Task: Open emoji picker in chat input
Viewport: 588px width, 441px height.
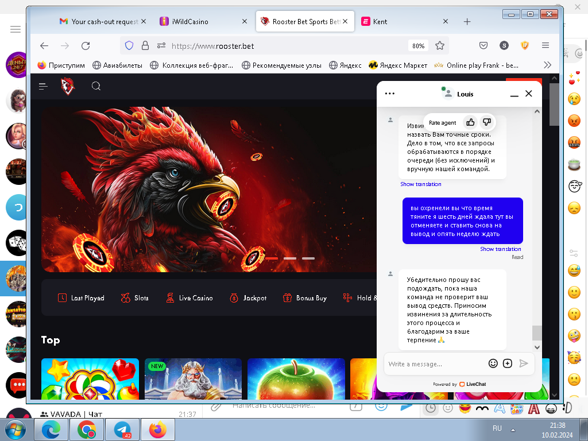Action: click(493, 363)
